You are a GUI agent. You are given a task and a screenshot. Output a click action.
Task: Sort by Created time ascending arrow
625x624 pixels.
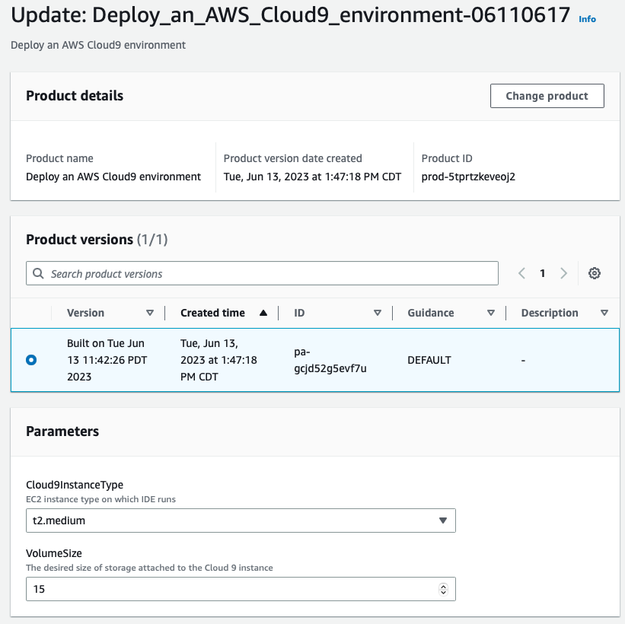[263, 313]
